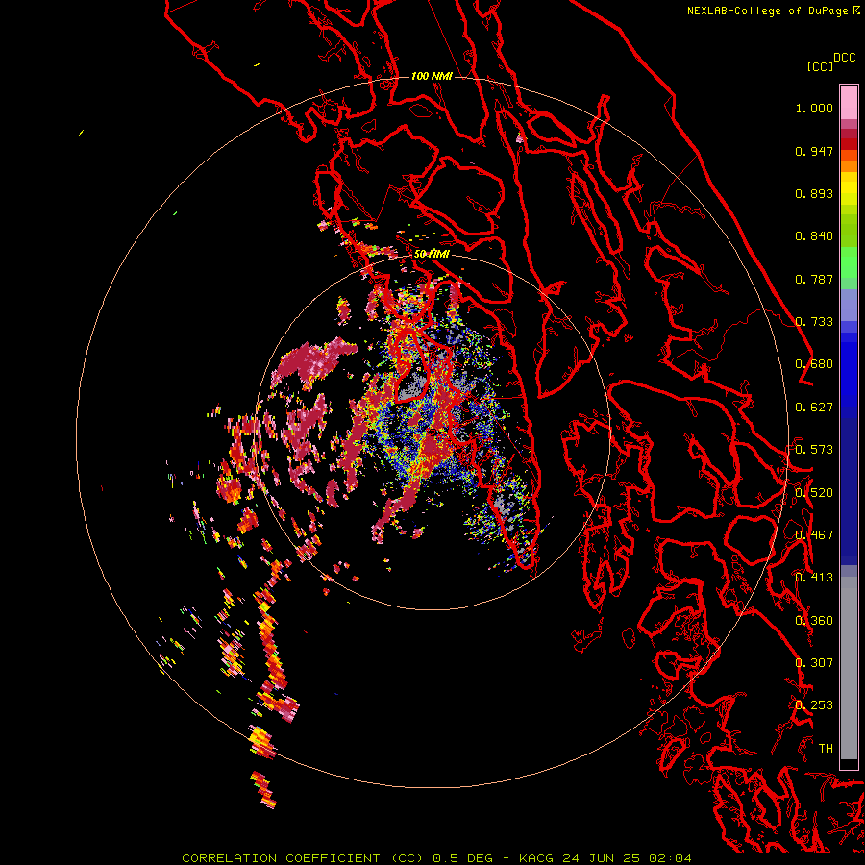The image size is (865, 865).
Task: Click the 0.893 legend value
Action: click(x=814, y=193)
